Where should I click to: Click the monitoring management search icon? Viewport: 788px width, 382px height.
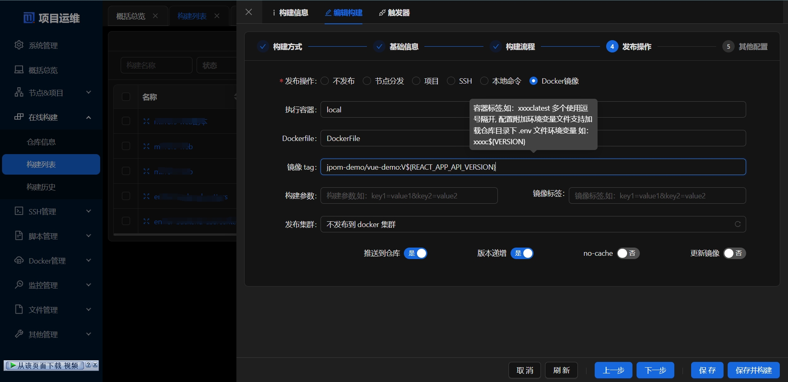point(19,284)
